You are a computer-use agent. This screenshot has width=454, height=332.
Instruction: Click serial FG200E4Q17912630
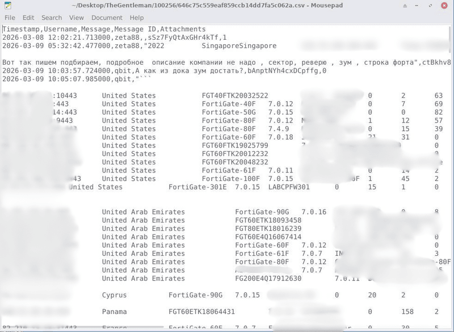268,279
